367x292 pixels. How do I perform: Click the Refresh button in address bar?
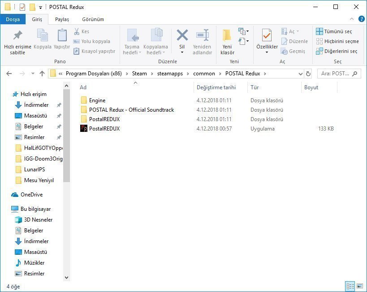[308, 74]
